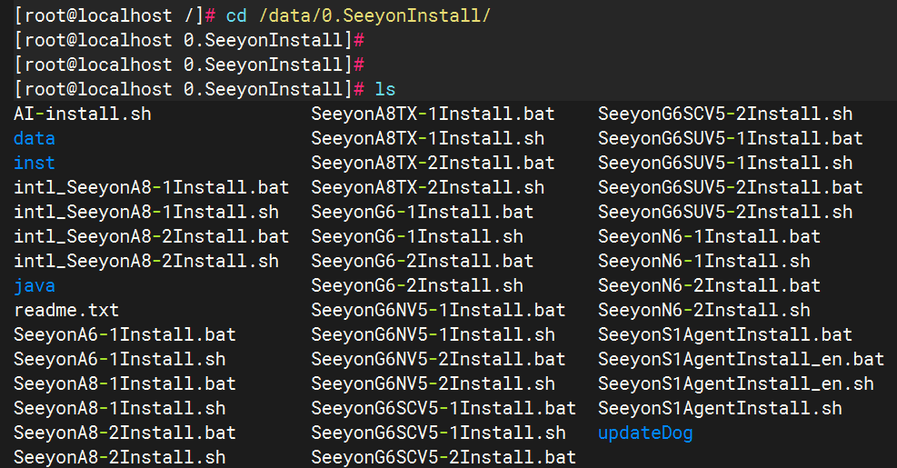Click intl_SeeyonA8-1Install.bat in the listing

pyautogui.click(x=152, y=188)
